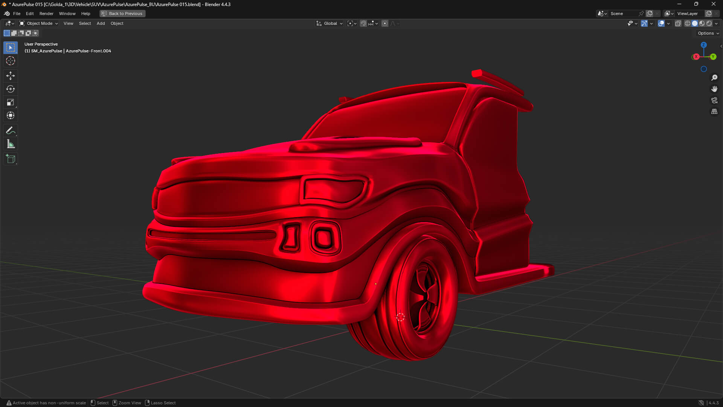This screenshot has width=723, height=407.
Task: Toggle Snapping with the magnet icon
Action: (x=363, y=23)
